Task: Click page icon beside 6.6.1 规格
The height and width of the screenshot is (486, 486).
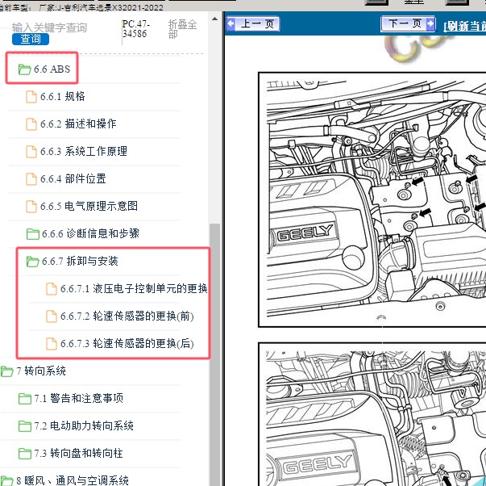Action: coord(31,97)
